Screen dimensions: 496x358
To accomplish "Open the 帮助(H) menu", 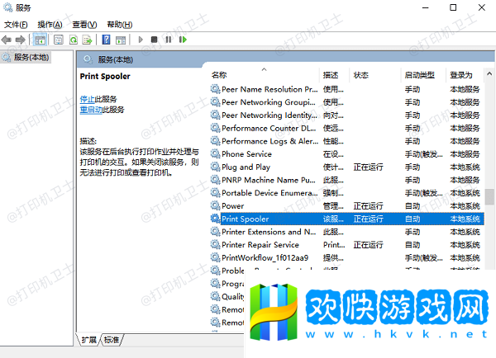I will pyautogui.click(x=120, y=25).
